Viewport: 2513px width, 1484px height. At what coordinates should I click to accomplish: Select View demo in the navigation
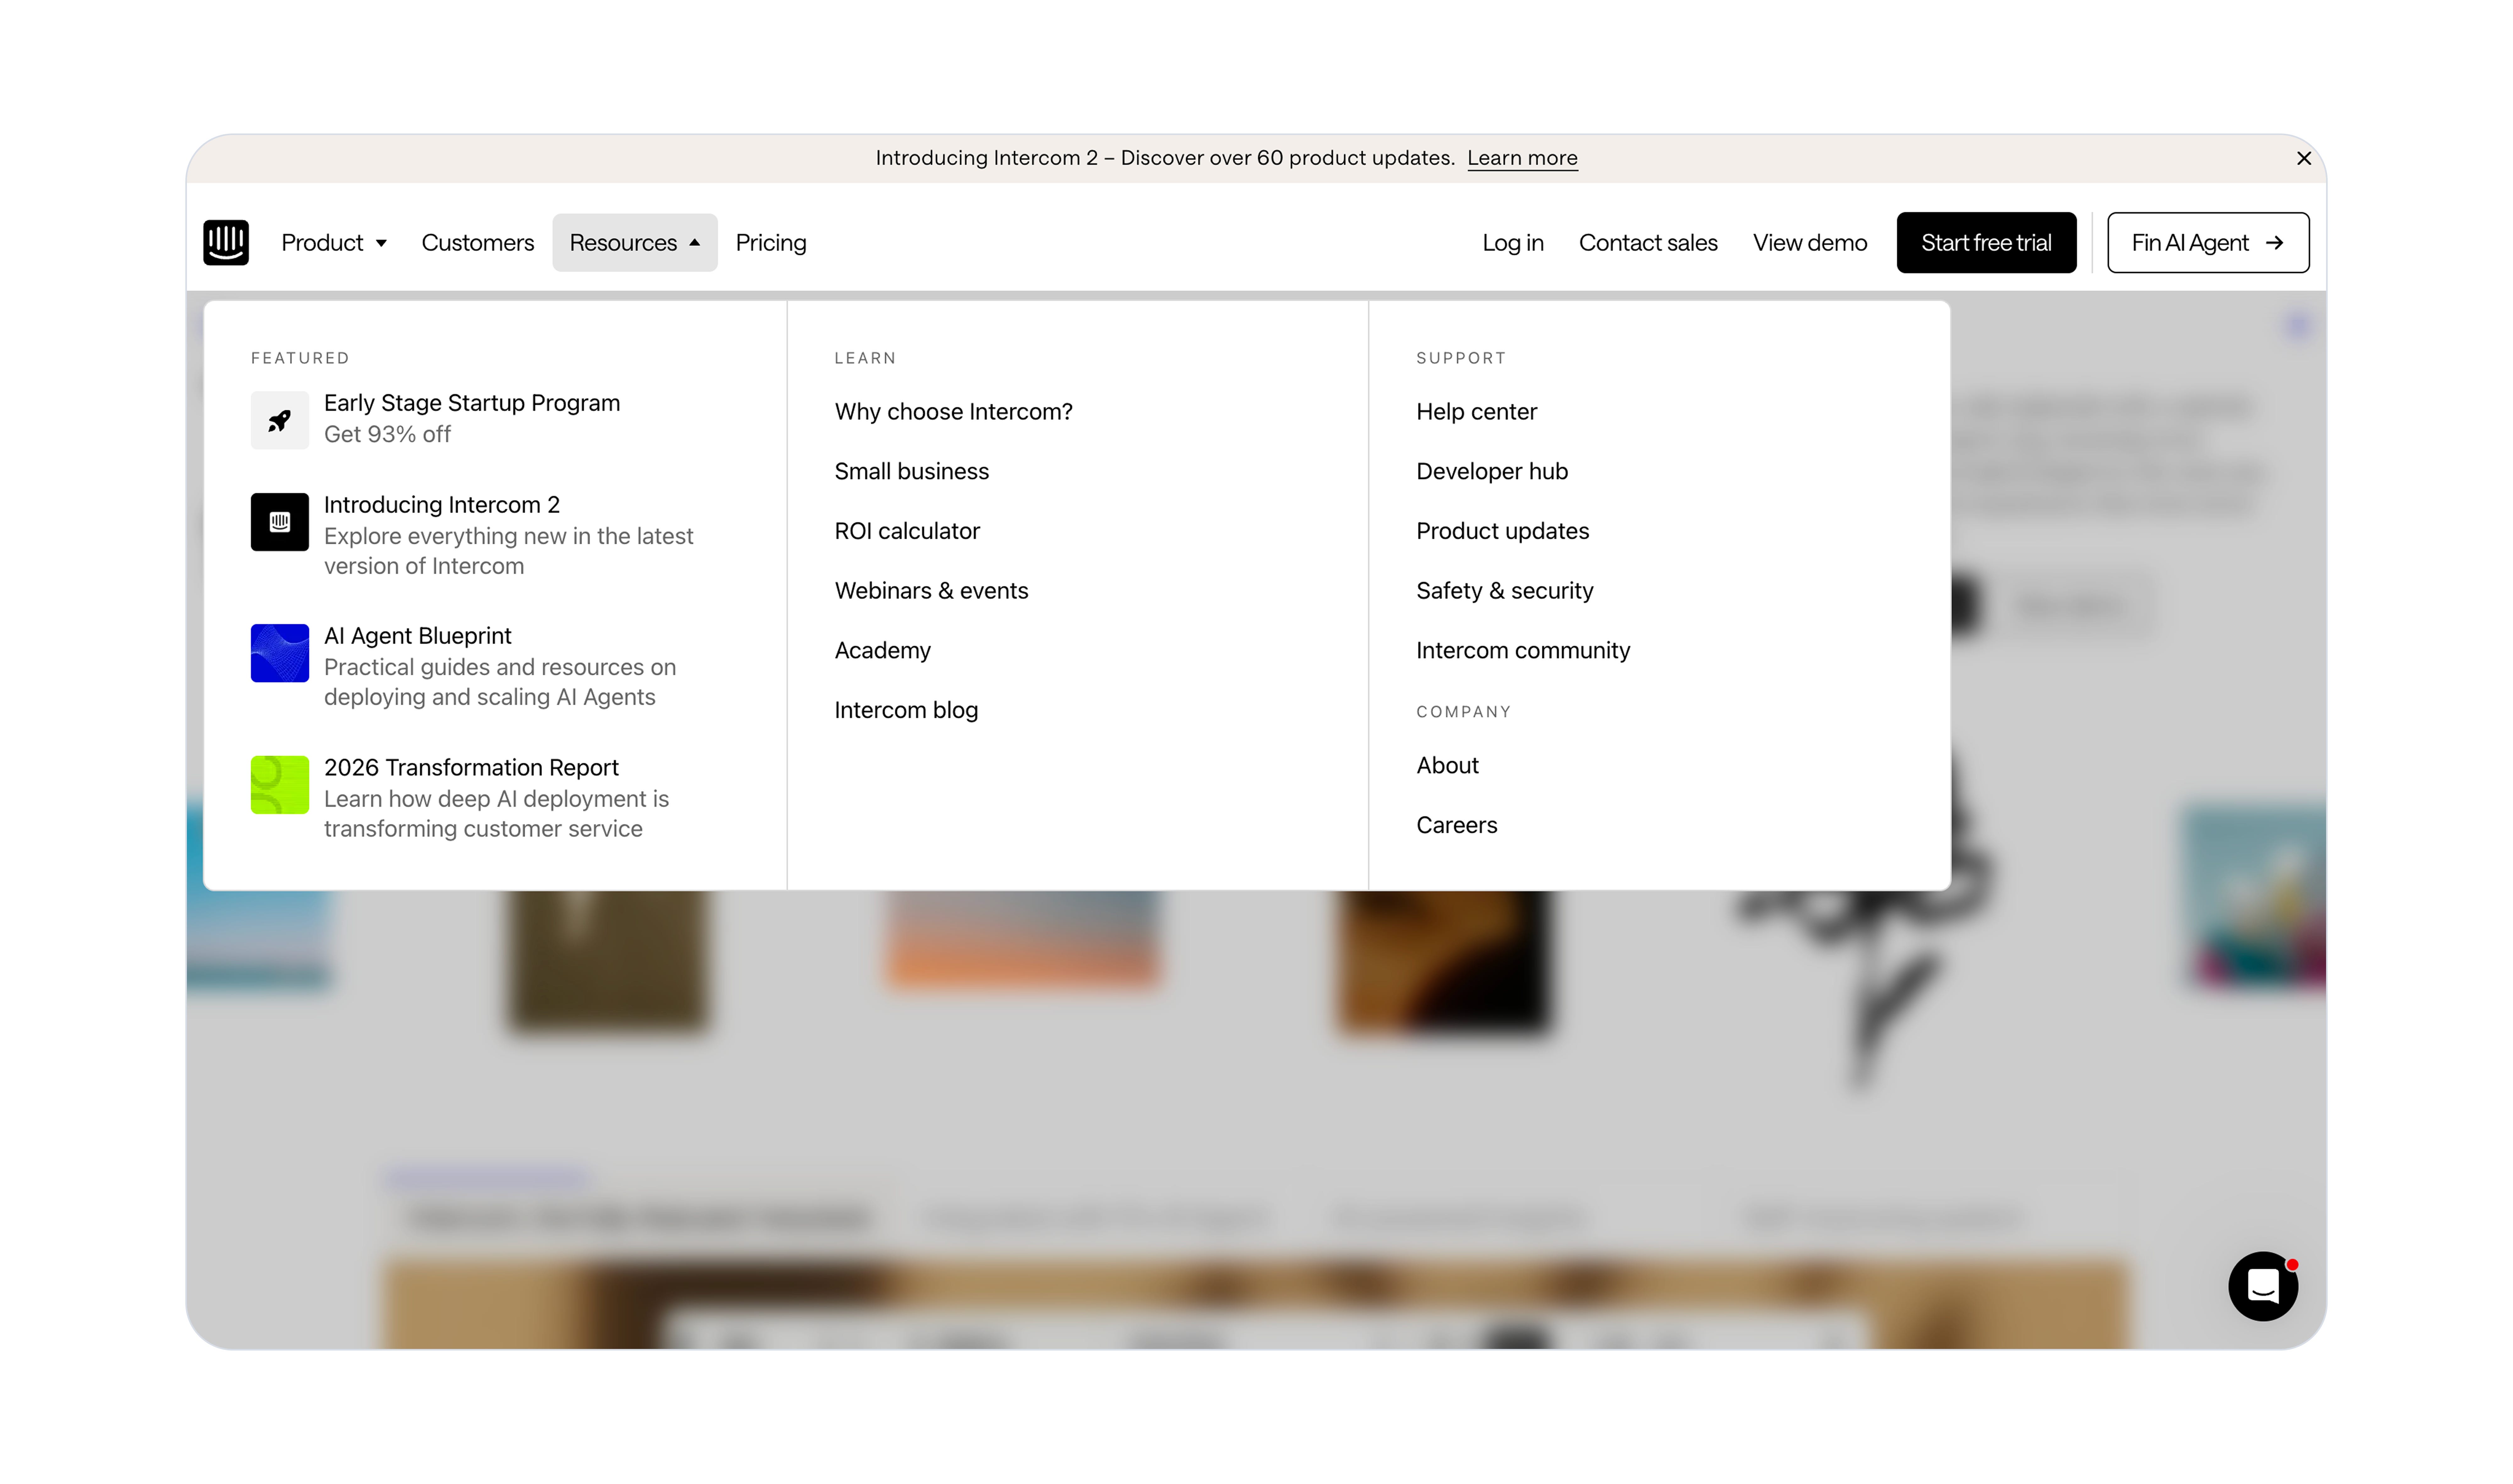pos(1810,243)
